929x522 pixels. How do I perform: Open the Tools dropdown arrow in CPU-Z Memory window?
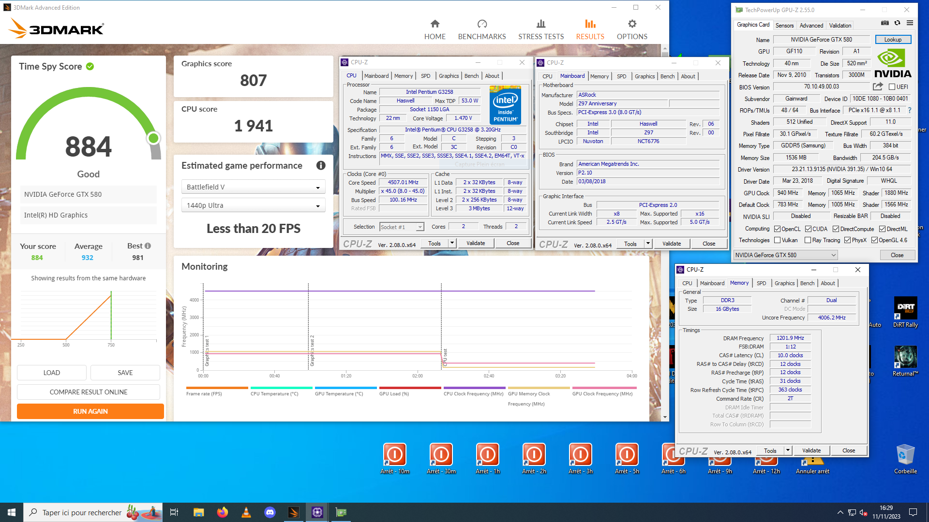point(788,450)
